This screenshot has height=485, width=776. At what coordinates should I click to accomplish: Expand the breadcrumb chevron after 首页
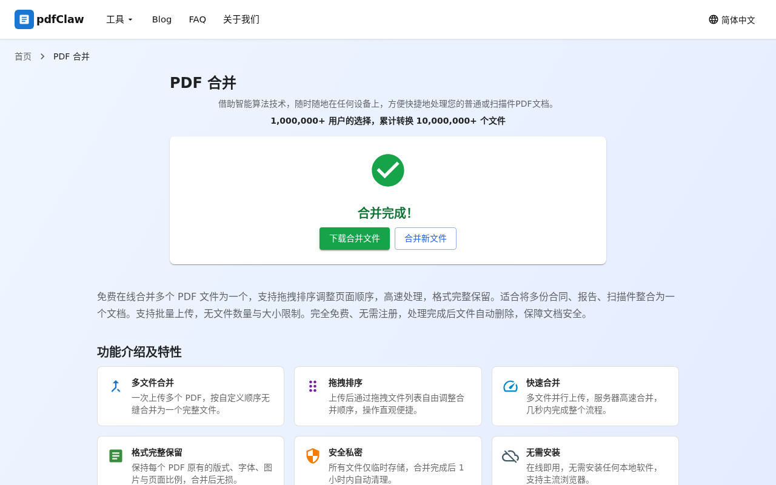42,56
